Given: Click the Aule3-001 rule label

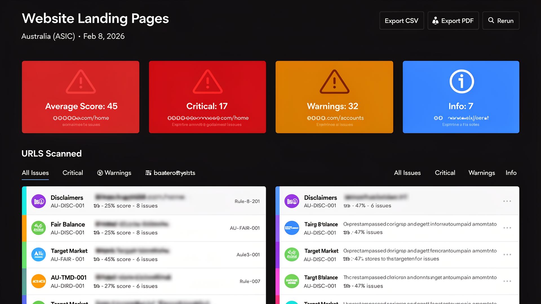Looking at the screenshot, I should (x=248, y=254).
